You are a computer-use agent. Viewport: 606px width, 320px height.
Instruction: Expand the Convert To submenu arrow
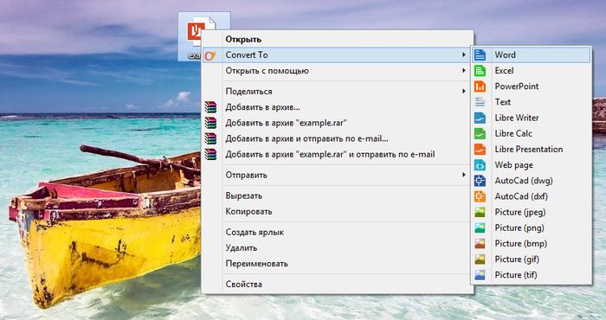click(464, 54)
